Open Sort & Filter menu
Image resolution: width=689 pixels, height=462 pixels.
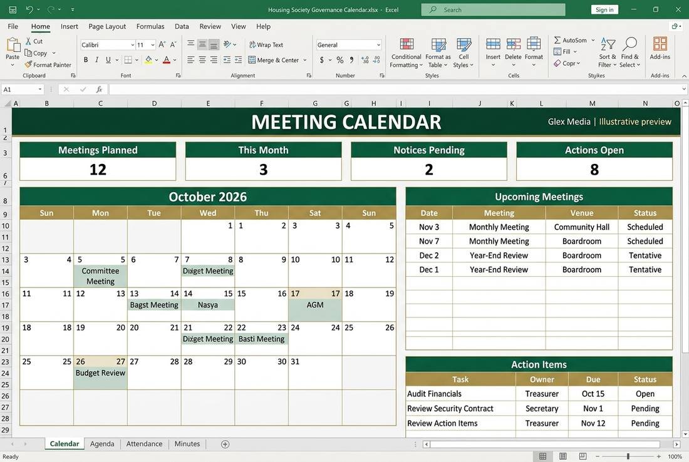(x=608, y=53)
